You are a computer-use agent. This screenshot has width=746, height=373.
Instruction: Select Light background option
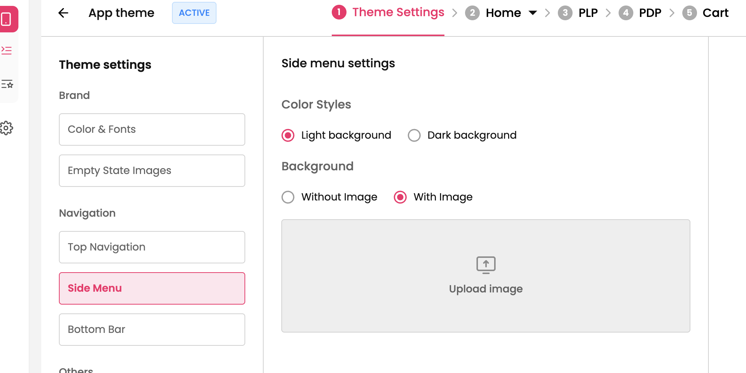288,135
